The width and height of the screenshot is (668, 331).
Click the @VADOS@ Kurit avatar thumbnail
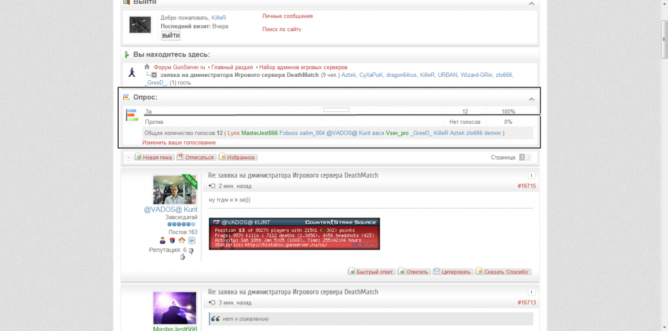click(175, 190)
